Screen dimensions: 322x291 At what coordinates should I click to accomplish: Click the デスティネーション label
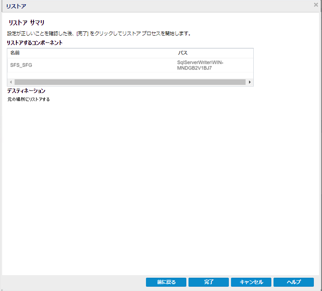click(26, 91)
